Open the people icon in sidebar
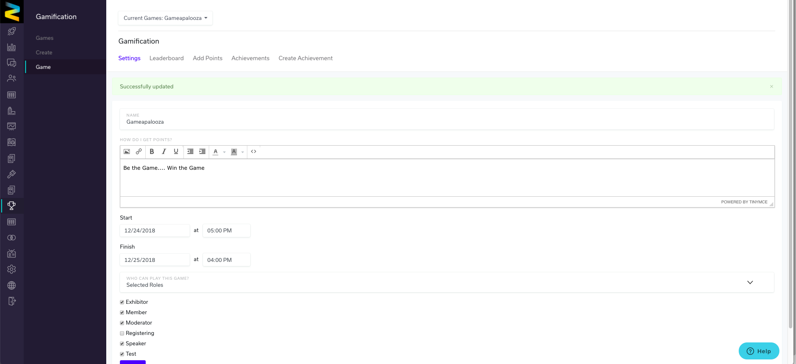 click(12, 78)
